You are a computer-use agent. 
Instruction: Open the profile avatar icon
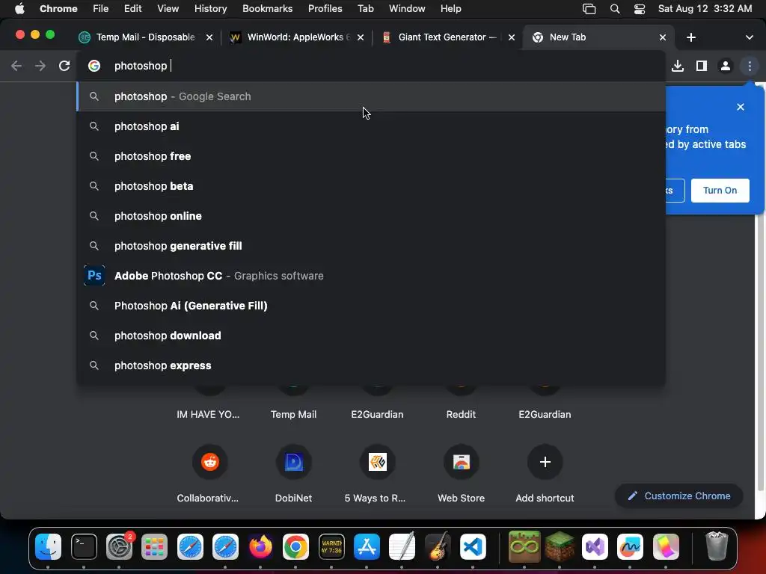[x=726, y=66]
